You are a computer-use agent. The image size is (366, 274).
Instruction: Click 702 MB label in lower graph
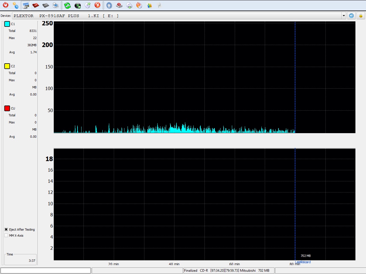click(306, 256)
